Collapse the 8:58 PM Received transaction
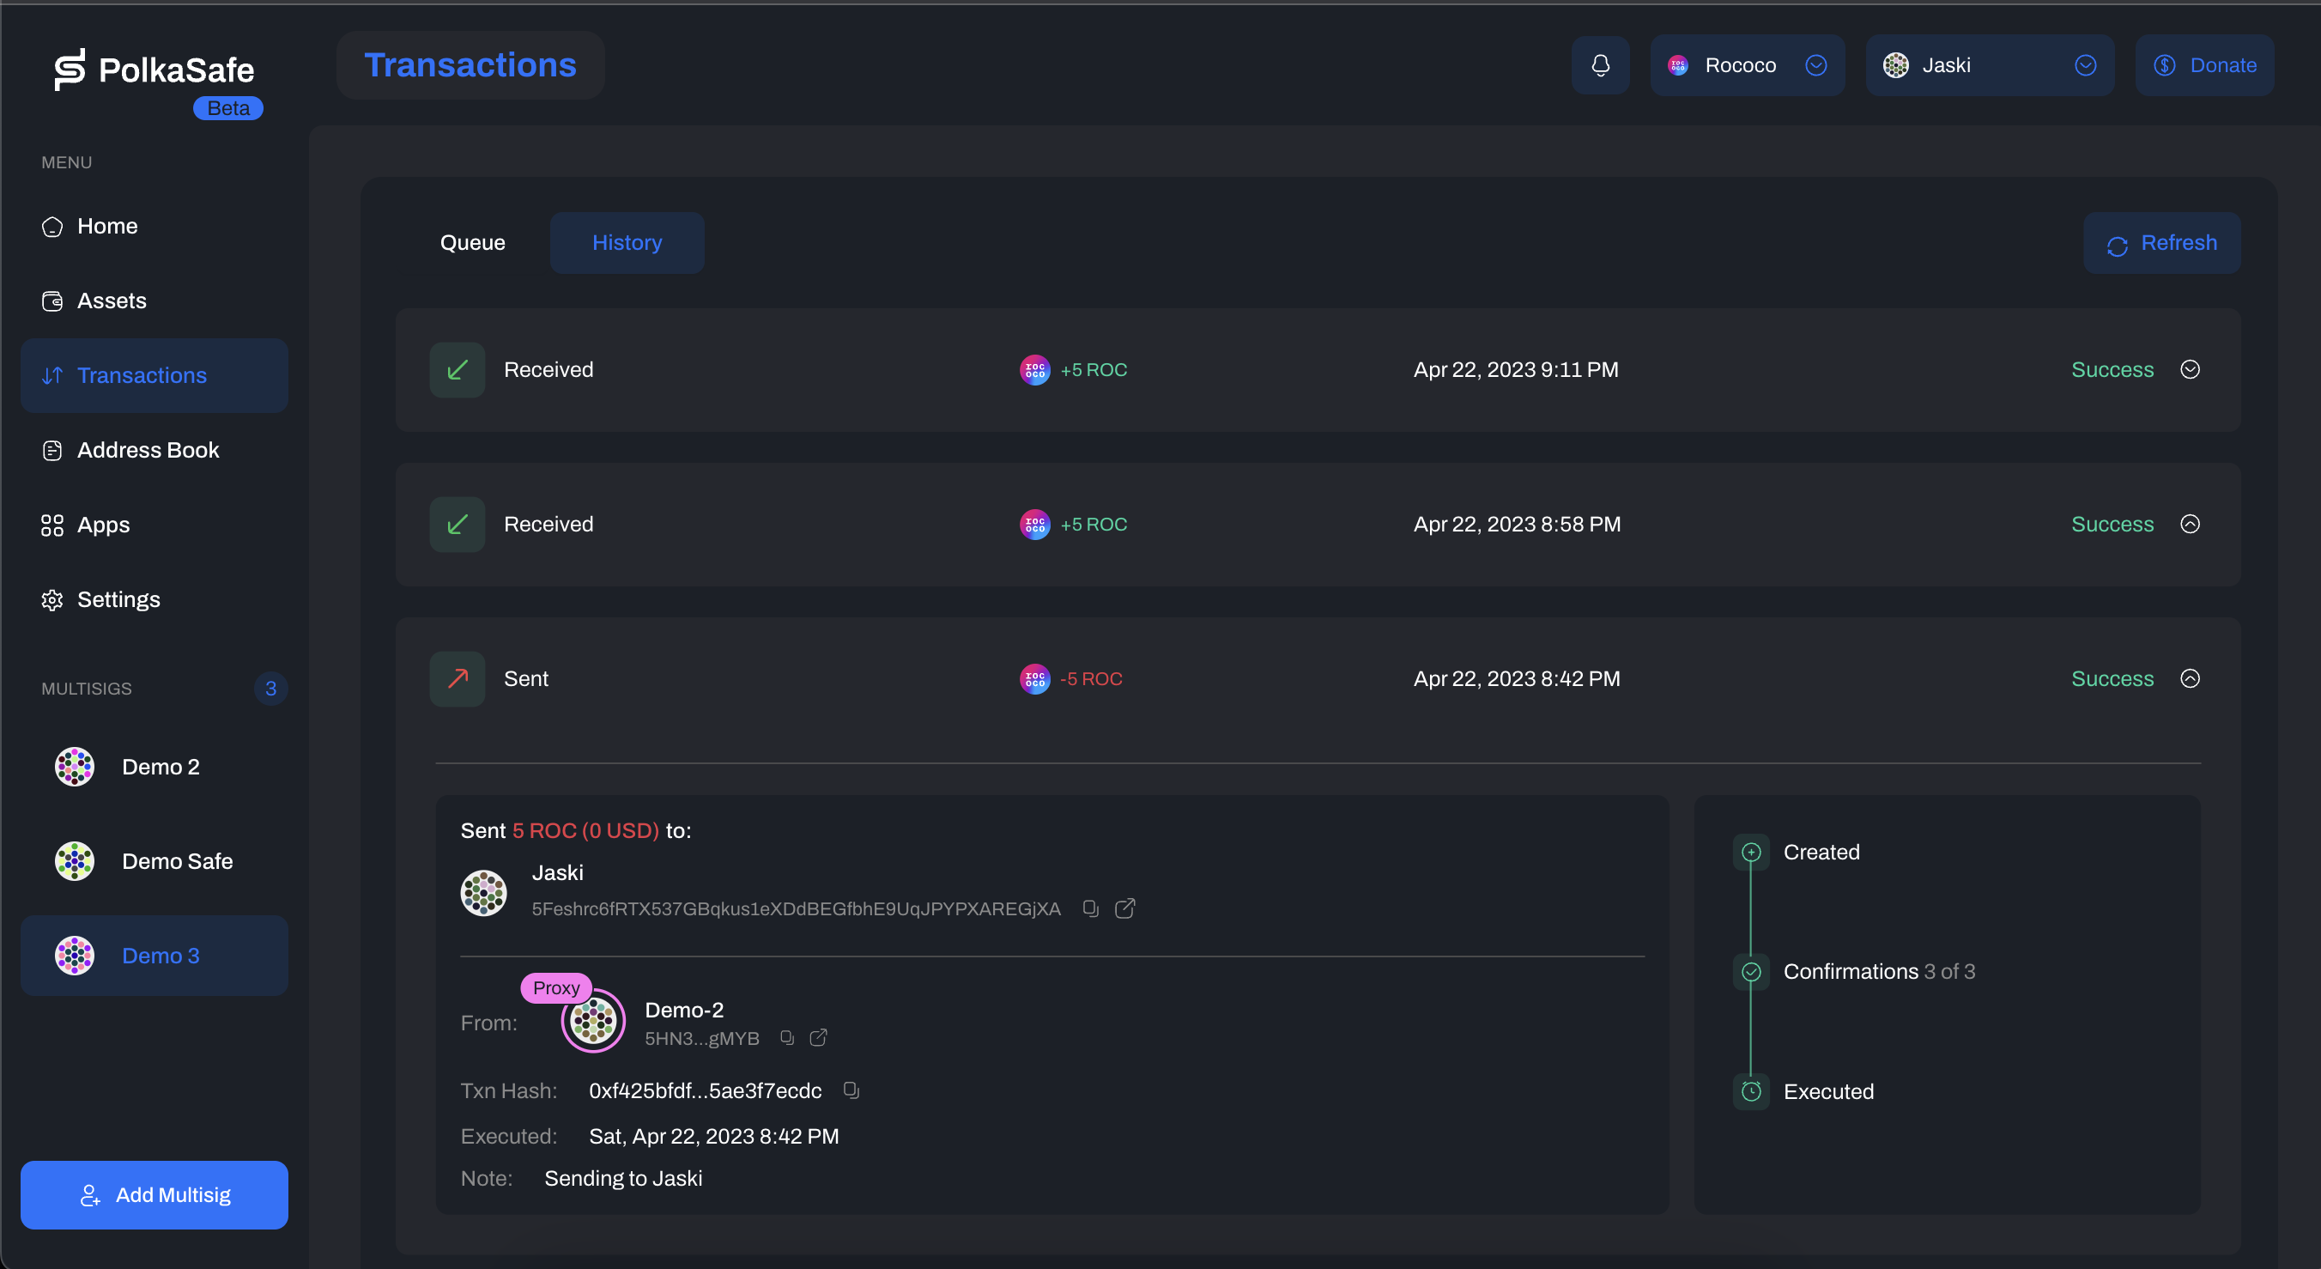Image resolution: width=2321 pixels, height=1269 pixels. pyautogui.click(x=2190, y=525)
